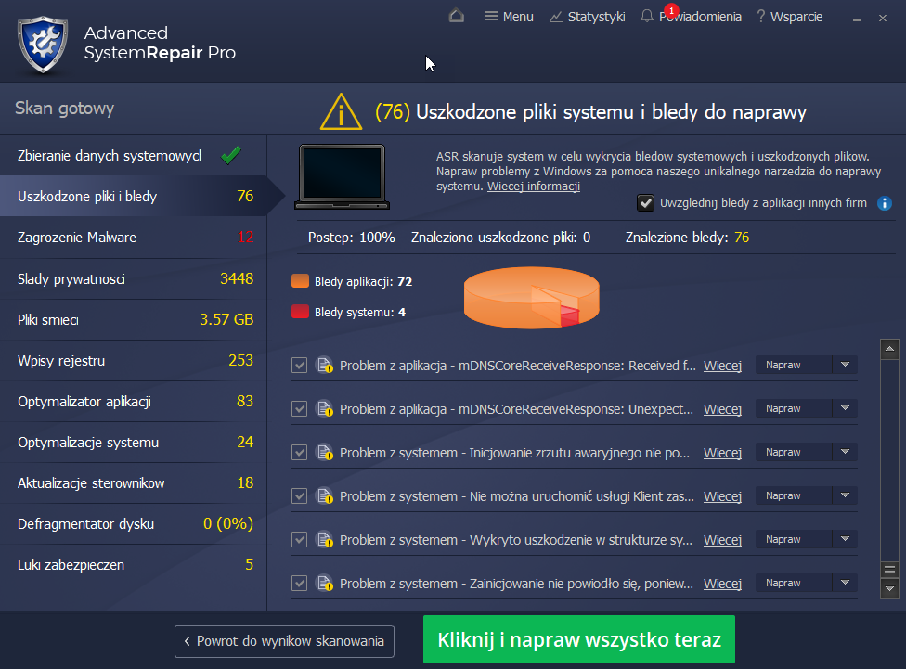906x669 pixels.
Task: Click Napraw for Wykryto uszkodzenie w strukturze row
Action: coord(794,539)
